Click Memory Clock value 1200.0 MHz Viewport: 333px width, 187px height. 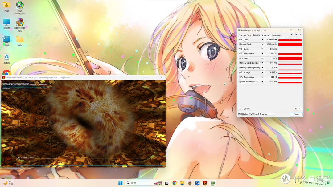pyautogui.click(x=271, y=44)
